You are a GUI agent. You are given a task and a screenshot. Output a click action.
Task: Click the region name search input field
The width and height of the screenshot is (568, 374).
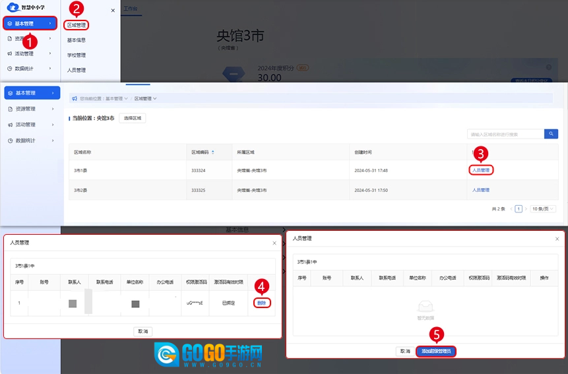[505, 134]
